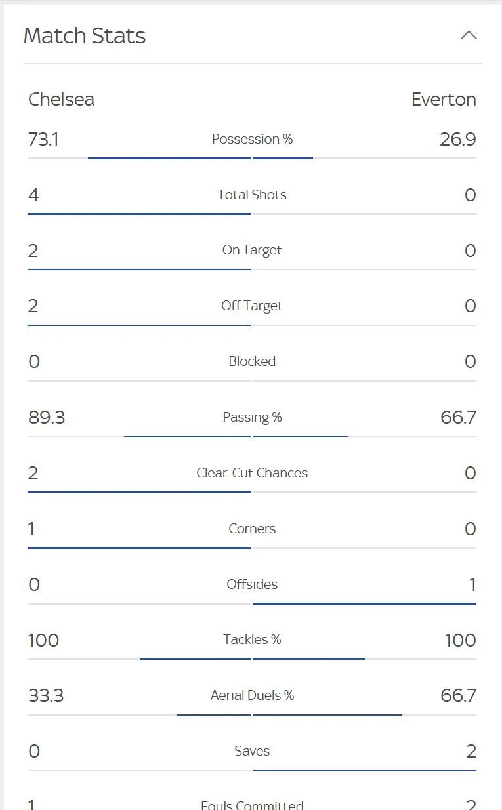Click the Clear-Cut Chances label
This screenshot has width=502, height=810.
click(252, 473)
